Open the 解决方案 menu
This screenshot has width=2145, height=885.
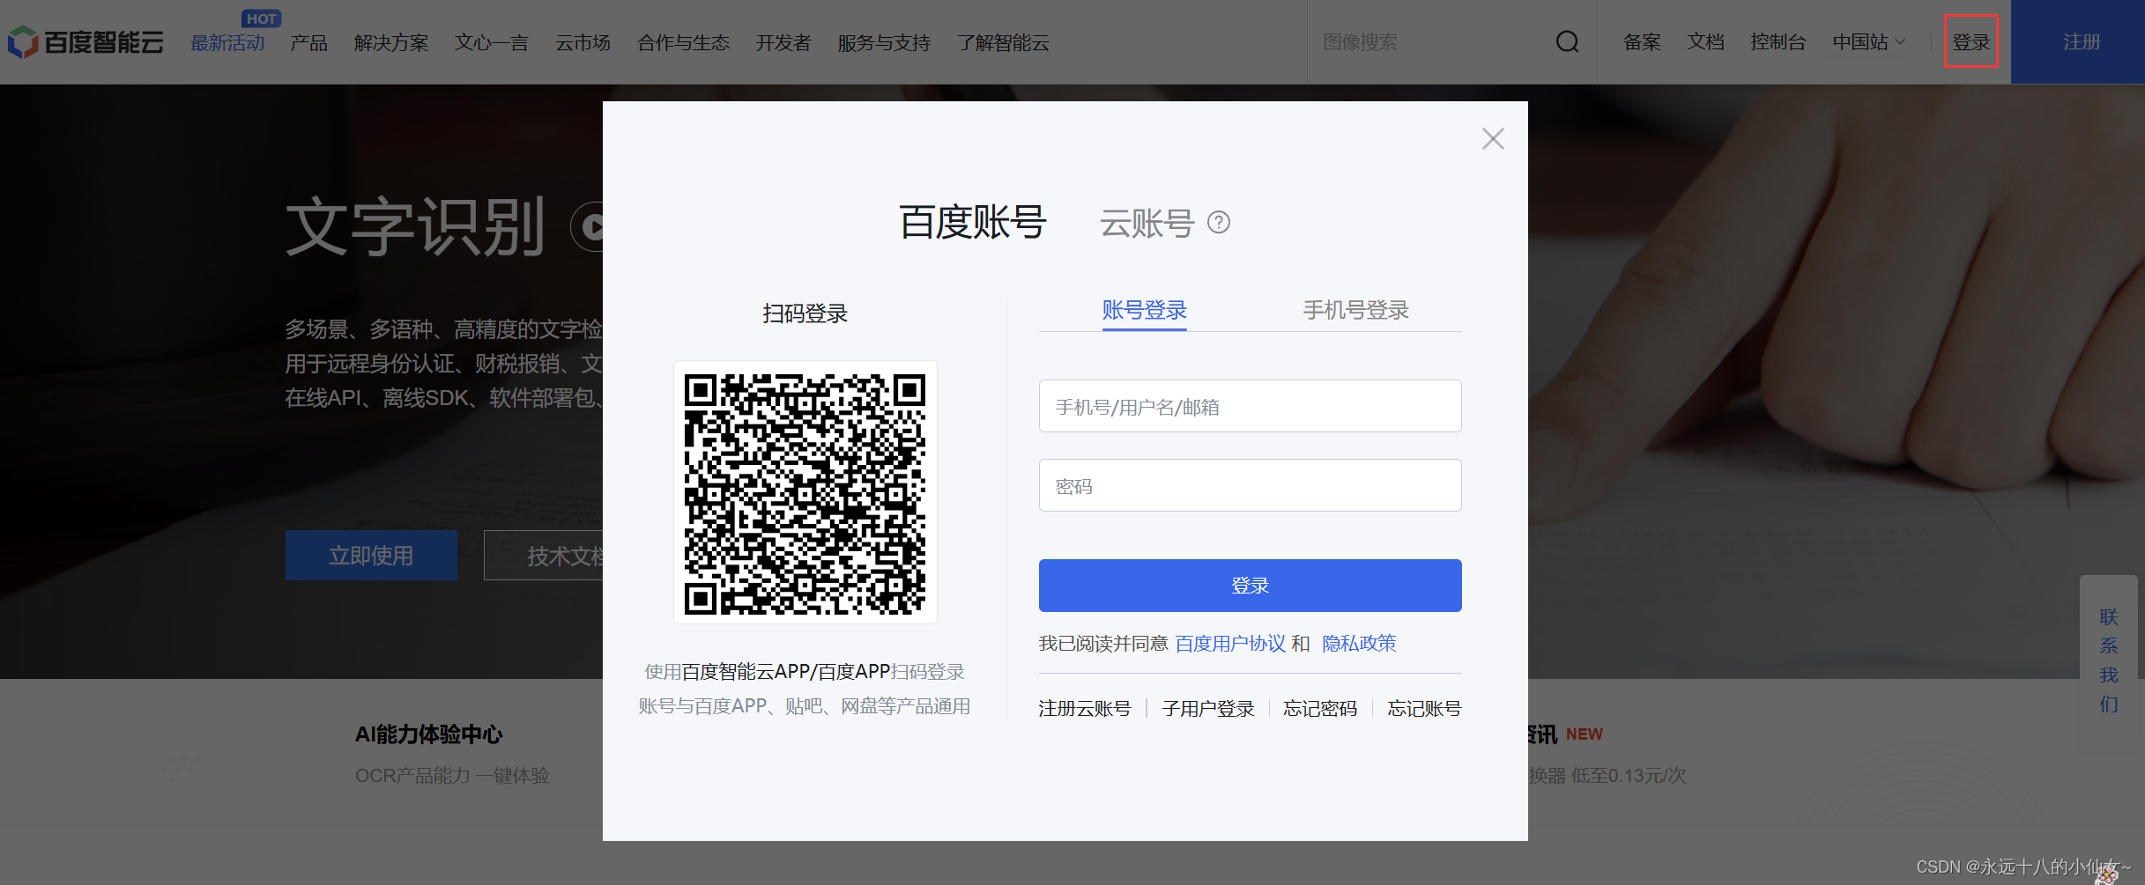coord(391,42)
